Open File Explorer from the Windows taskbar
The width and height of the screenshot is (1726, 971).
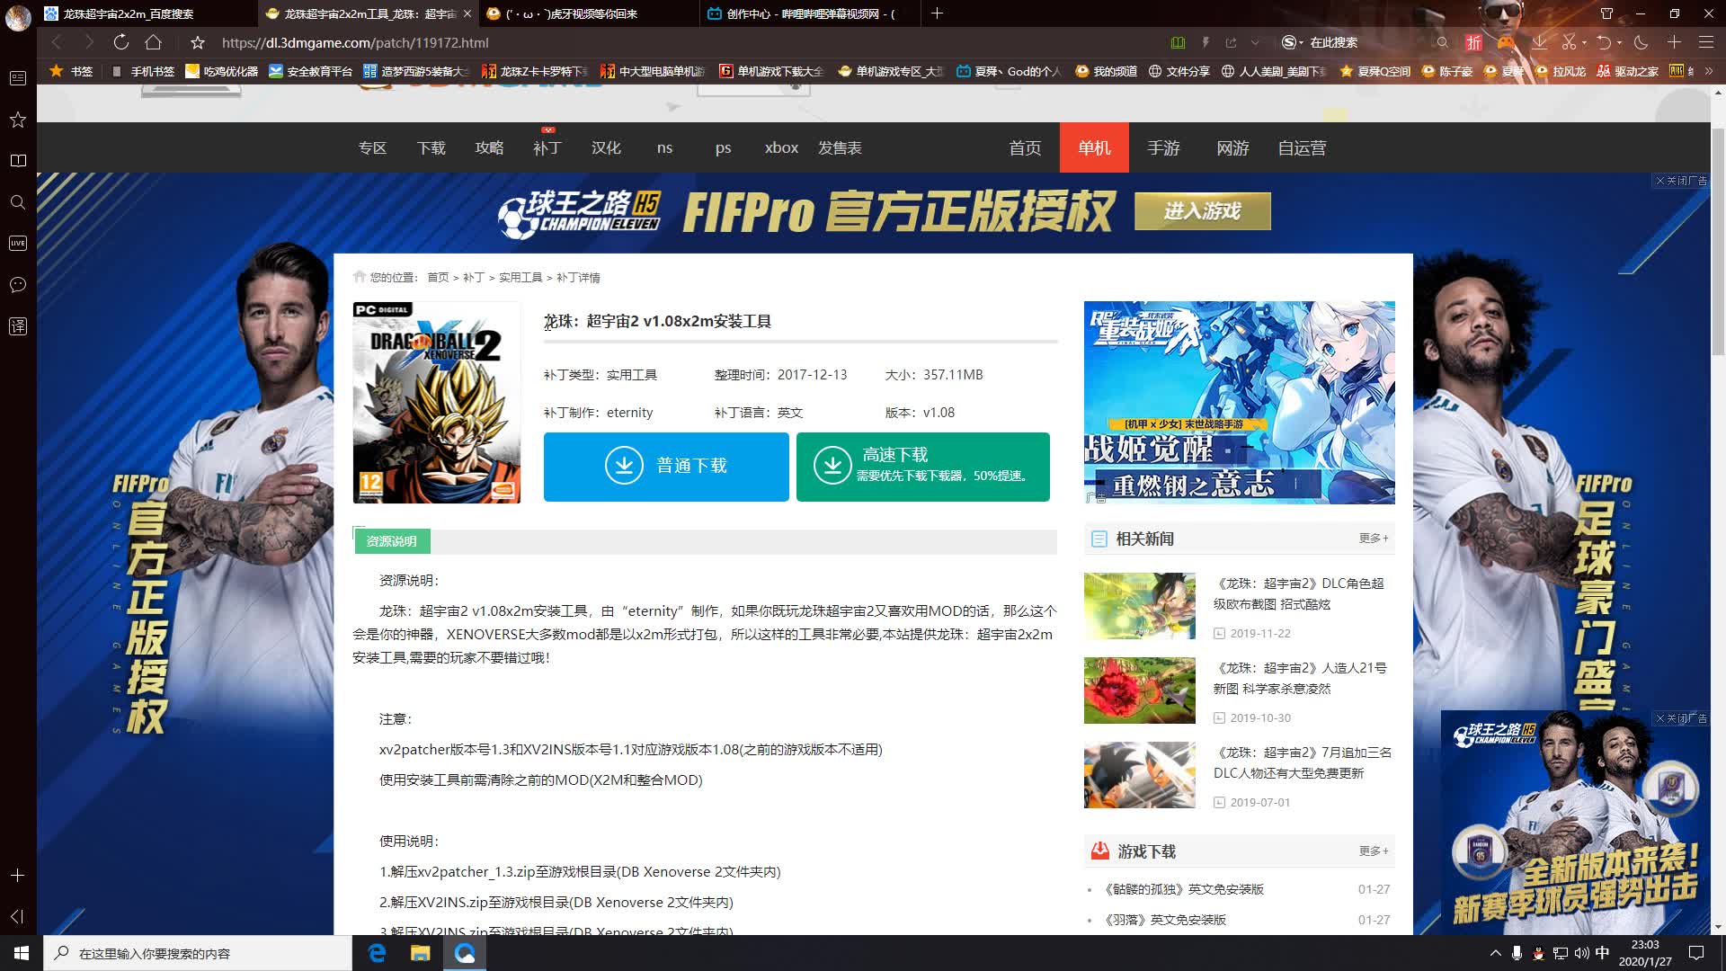pyautogui.click(x=421, y=954)
